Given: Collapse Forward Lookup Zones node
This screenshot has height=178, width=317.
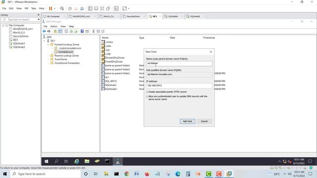Looking at the screenshot, I should pyautogui.click(x=48, y=44).
